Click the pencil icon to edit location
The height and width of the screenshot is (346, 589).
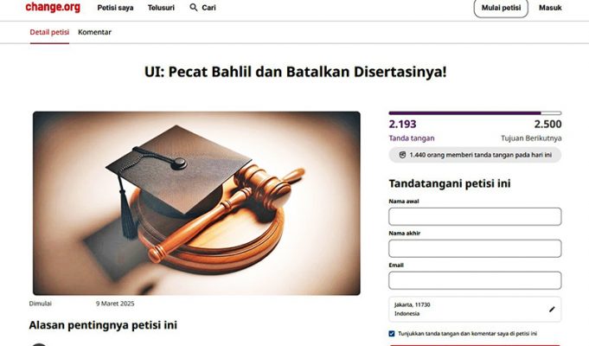point(552,309)
